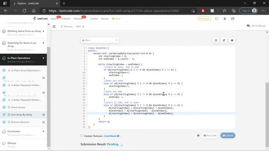269x151 pixels.
Task: Open browser settings and more menu
Action: point(263,11)
